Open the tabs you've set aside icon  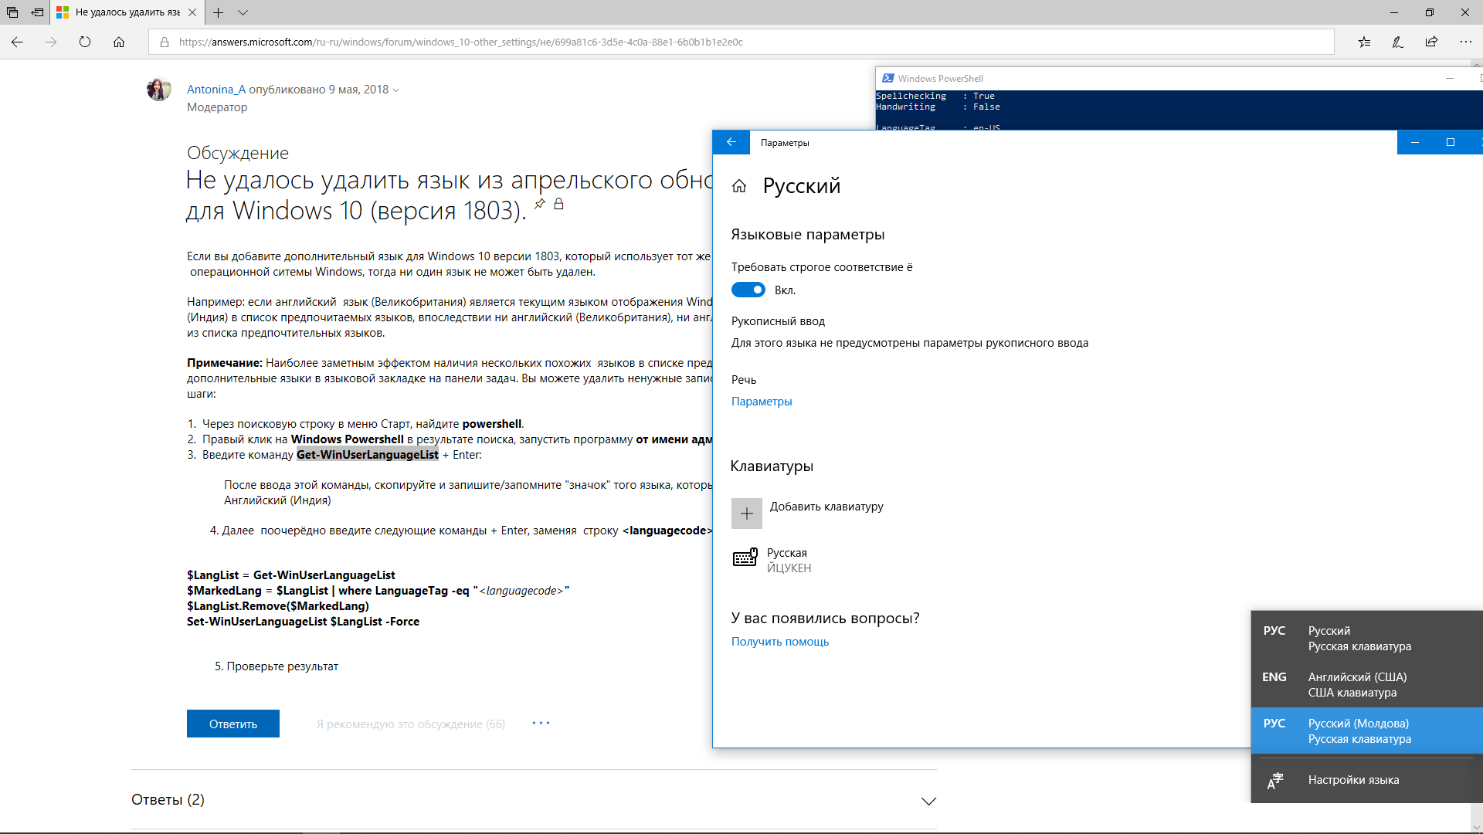click(12, 12)
